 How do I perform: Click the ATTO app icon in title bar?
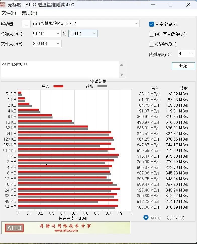(2, 5)
